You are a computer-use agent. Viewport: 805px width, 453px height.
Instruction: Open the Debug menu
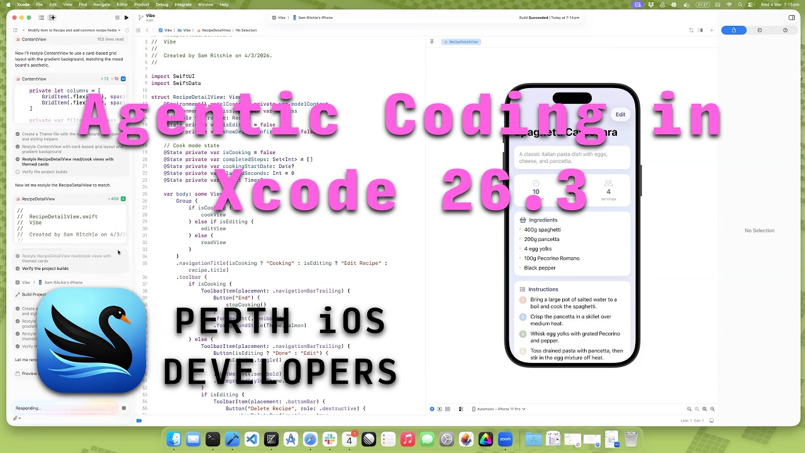pos(162,4)
